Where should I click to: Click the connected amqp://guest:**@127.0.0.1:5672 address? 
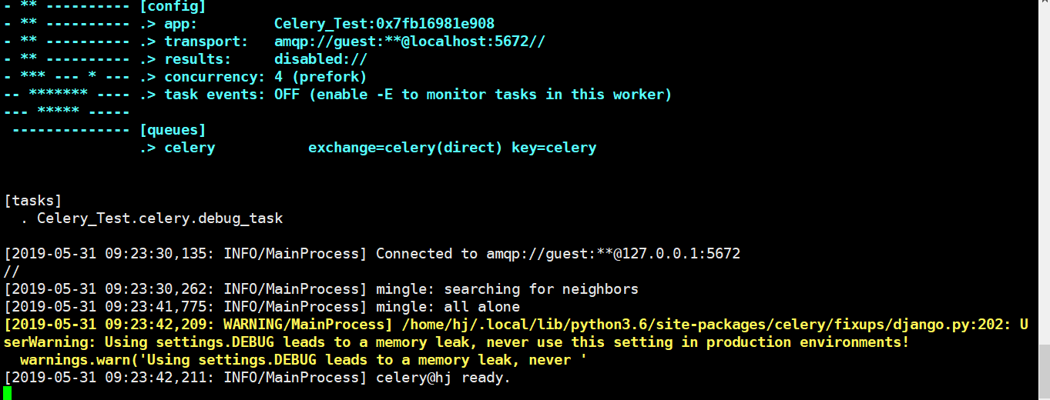click(x=613, y=254)
